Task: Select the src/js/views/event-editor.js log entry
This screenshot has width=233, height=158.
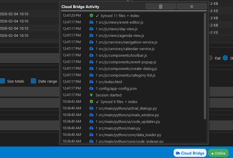Action: (x=133, y=22)
